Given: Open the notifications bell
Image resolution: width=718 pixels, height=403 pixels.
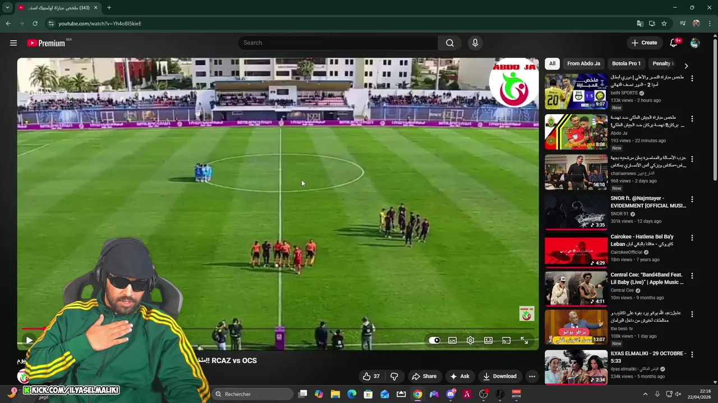Looking at the screenshot, I should pos(674,43).
